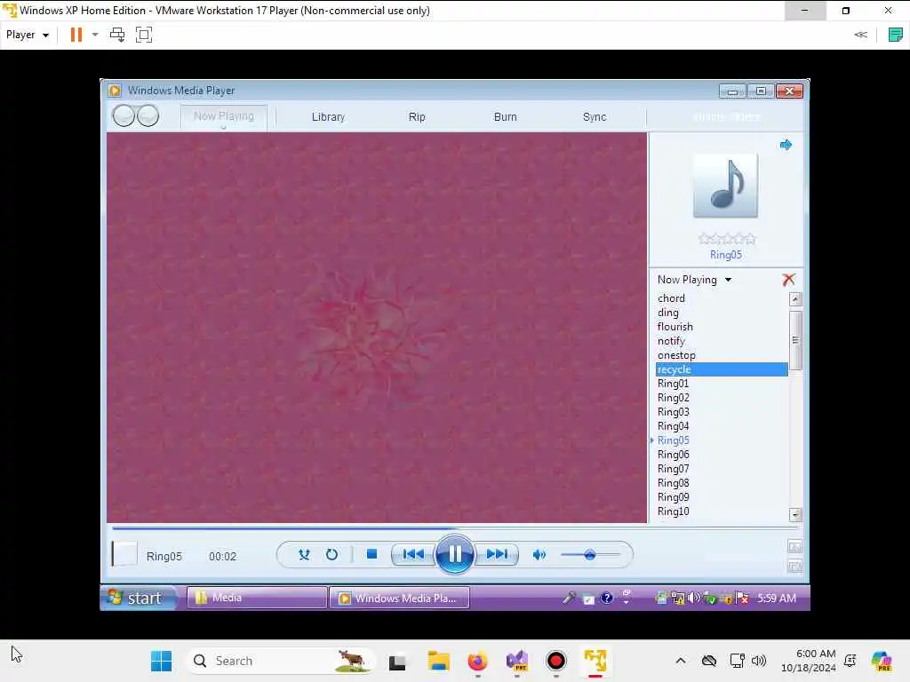Open Firefox from the Windows taskbar
The width and height of the screenshot is (910, 682).
477,661
